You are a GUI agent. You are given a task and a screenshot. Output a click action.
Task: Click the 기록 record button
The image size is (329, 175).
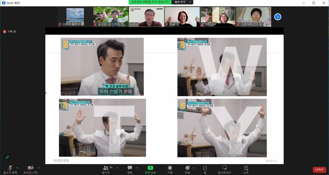(x=170, y=170)
